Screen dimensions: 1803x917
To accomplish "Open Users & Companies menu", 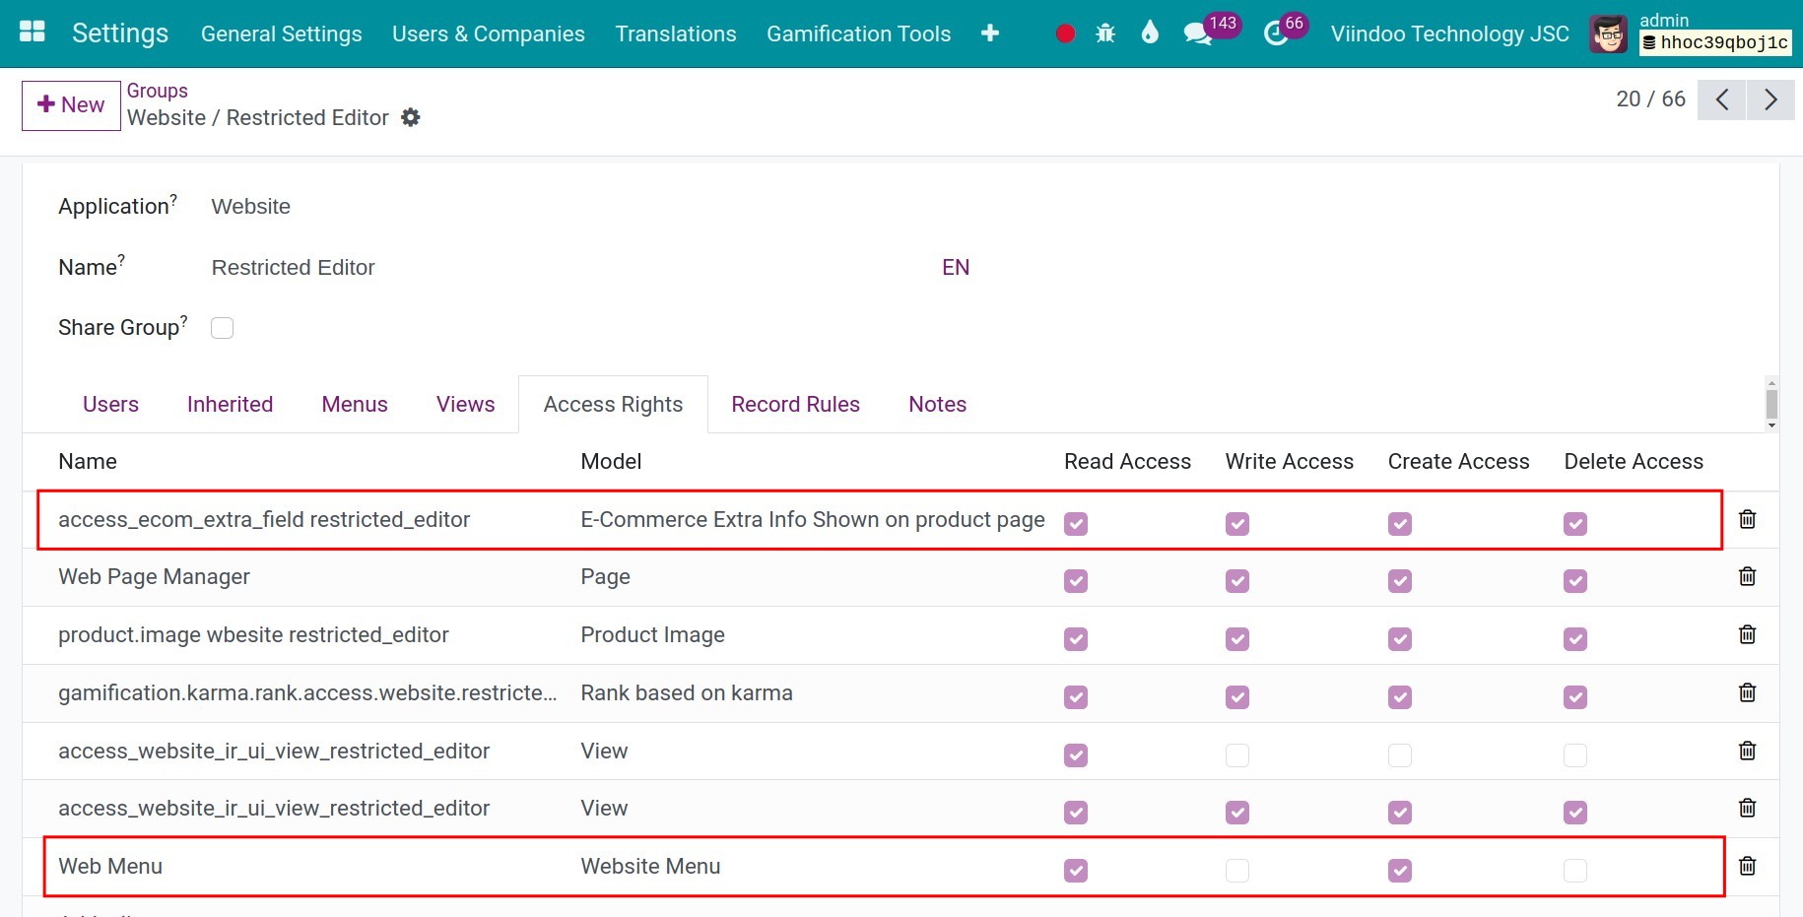I will (x=489, y=33).
